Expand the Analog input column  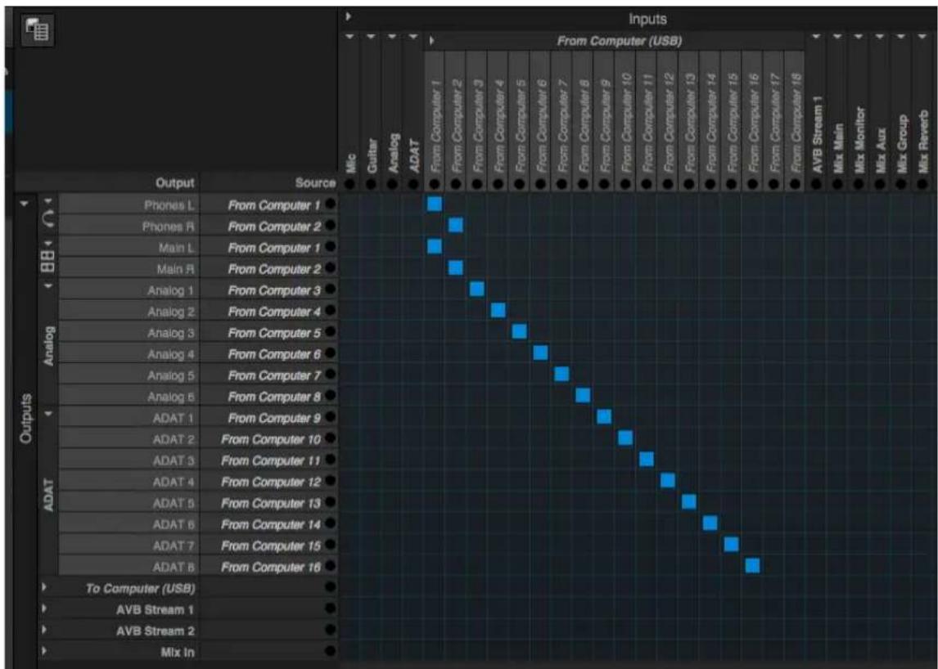392,37
